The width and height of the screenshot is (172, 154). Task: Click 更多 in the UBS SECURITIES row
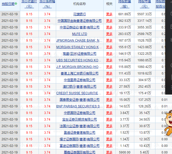coord(109,60)
